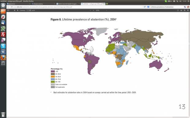Click the orange 40–59.9 legend swatch
The width and height of the screenshot is (190, 118).
53,77
